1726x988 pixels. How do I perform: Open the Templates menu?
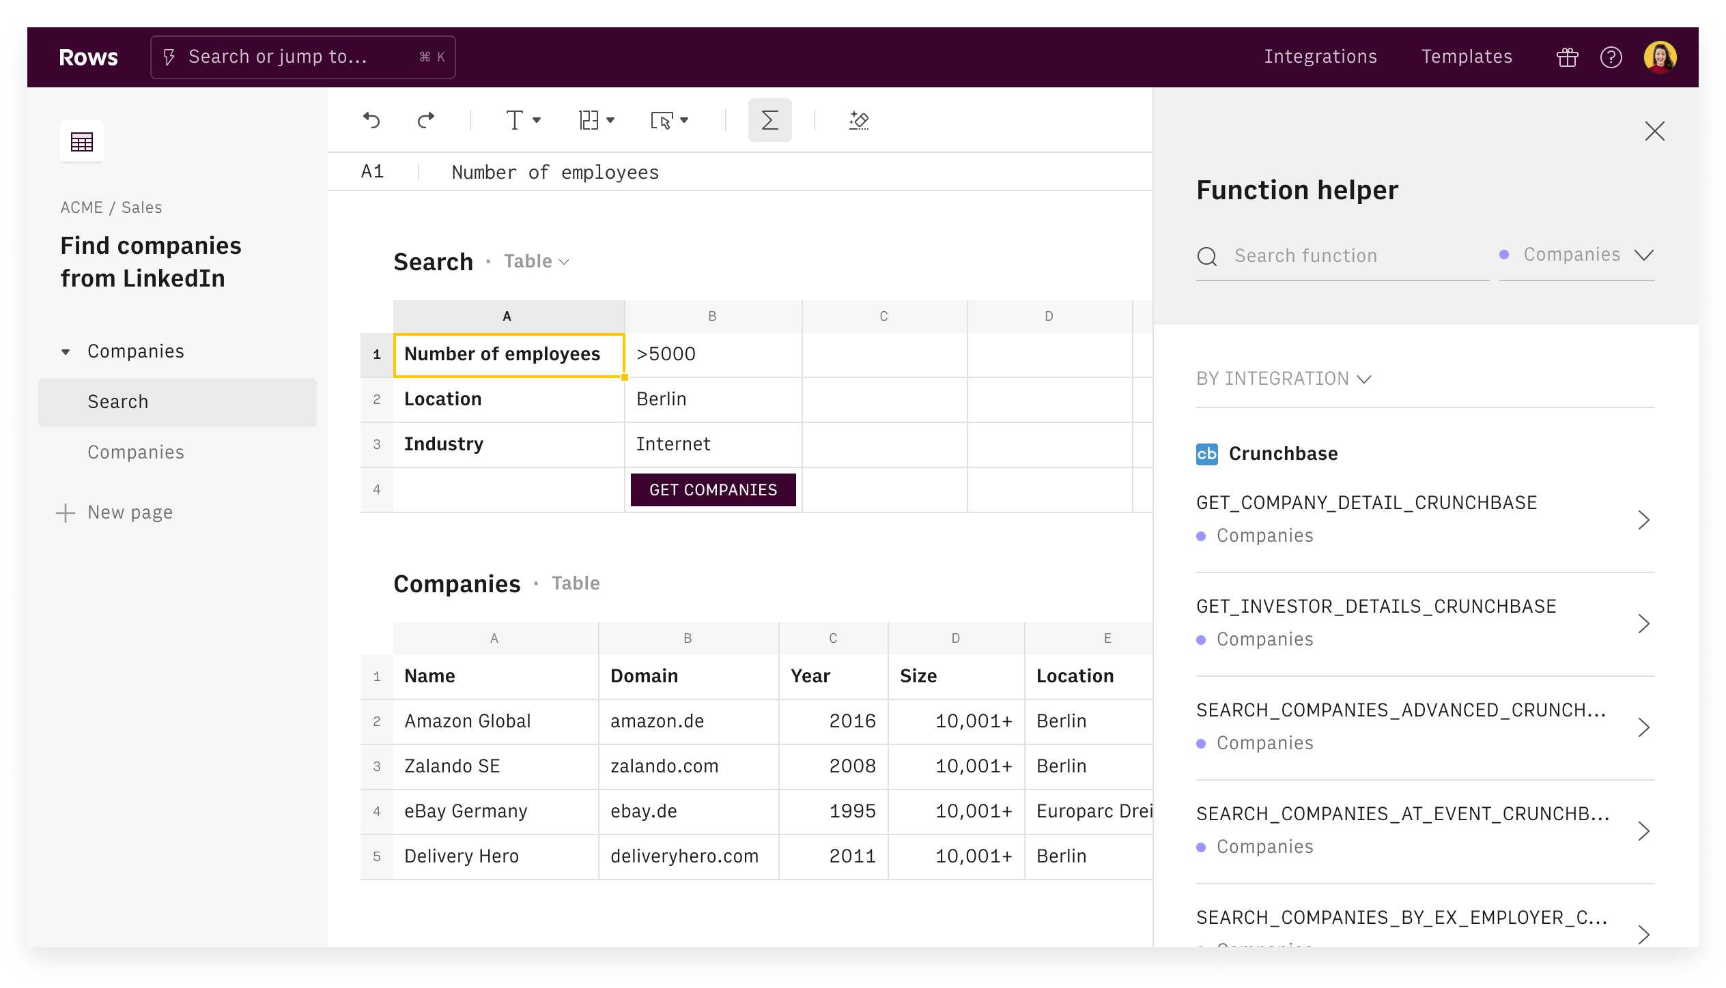1467,57
